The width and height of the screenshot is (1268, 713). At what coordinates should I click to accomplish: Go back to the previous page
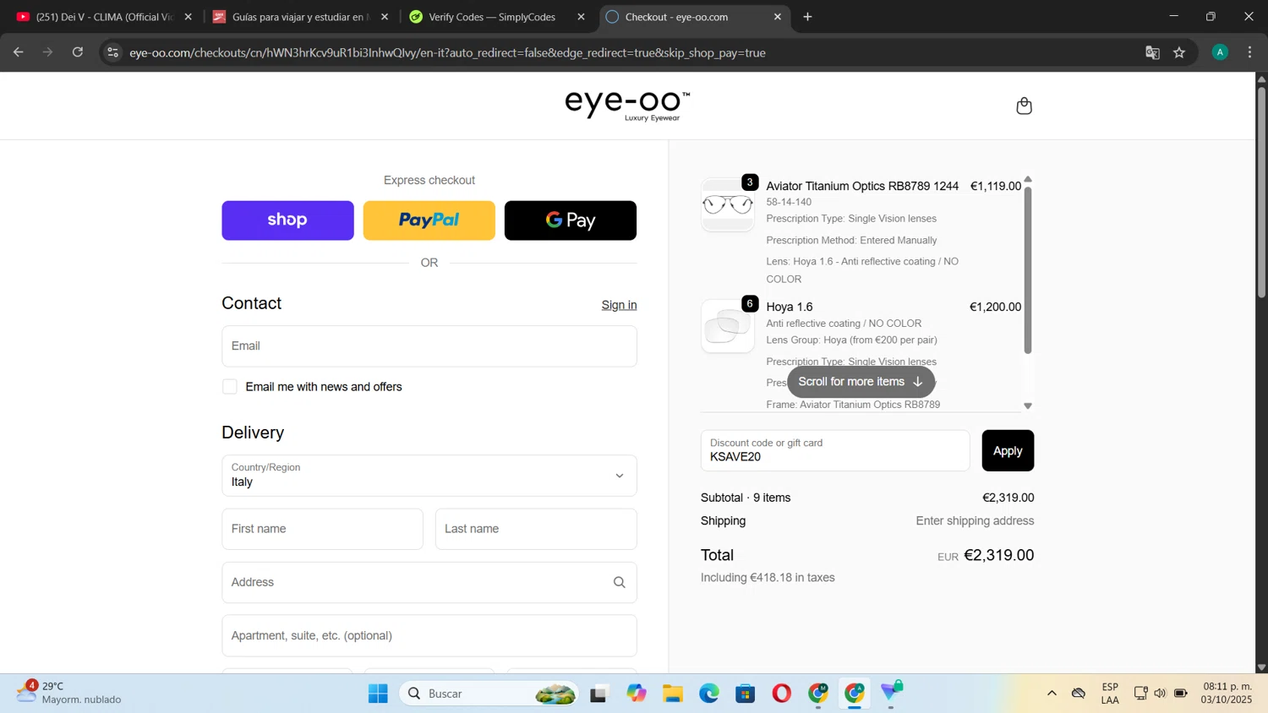pyautogui.click(x=19, y=52)
